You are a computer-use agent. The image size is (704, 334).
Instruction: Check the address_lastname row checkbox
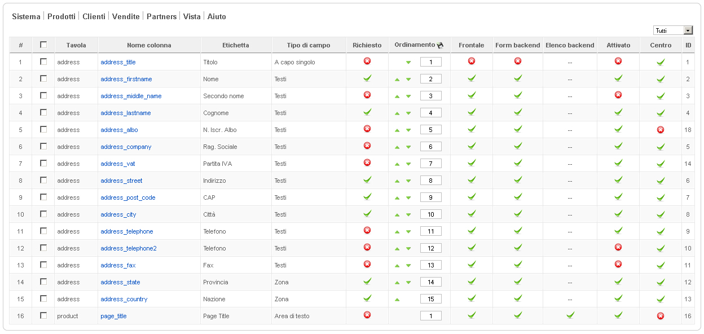43,112
